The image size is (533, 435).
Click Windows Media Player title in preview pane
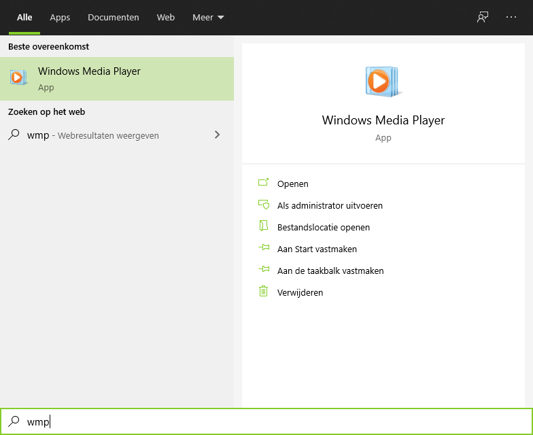(x=383, y=120)
